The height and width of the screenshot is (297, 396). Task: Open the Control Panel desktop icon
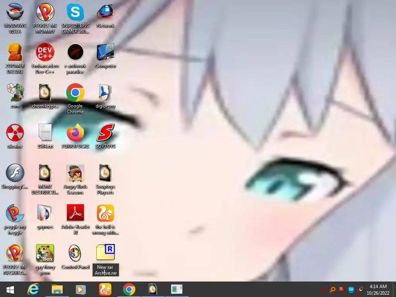75,256
